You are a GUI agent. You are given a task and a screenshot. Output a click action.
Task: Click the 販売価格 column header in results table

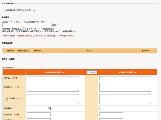point(146,51)
